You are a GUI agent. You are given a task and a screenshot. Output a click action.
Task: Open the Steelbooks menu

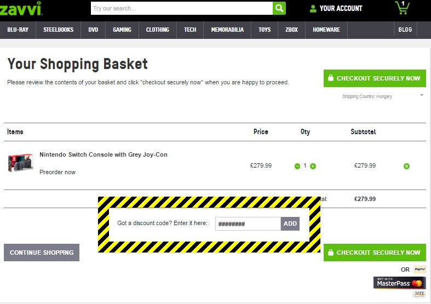(x=58, y=30)
